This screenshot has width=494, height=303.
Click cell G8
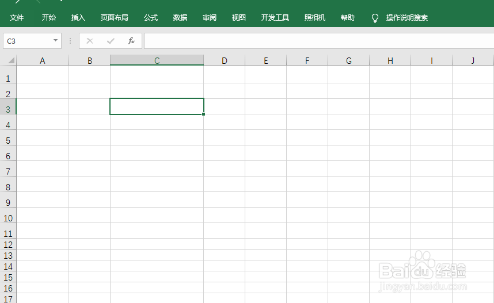[x=349, y=185]
